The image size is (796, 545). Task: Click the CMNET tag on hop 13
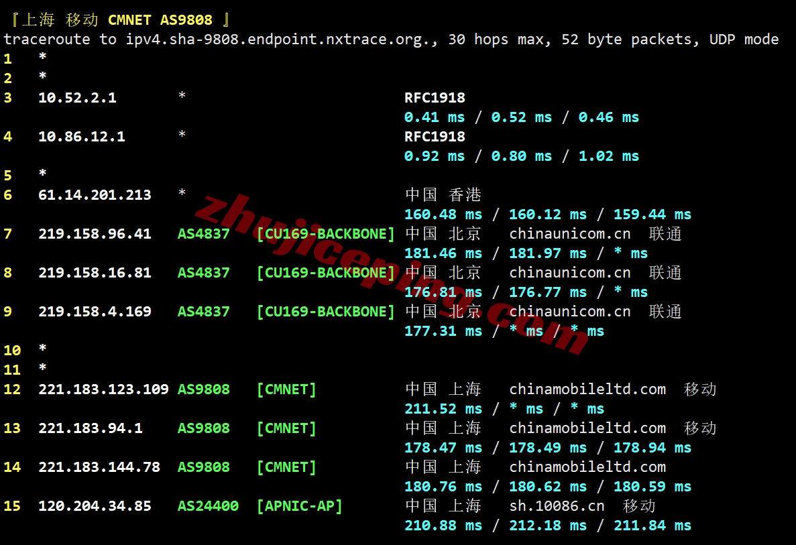click(286, 428)
